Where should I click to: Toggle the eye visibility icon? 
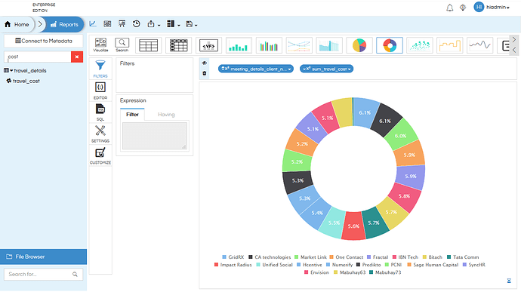coord(205,63)
